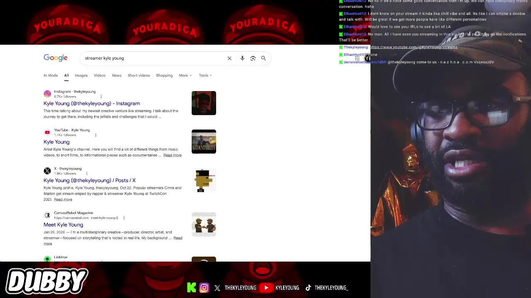Open Kyle Young (@thekyleyoung) - Instagram link
The width and height of the screenshot is (531, 298).
point(92,103)
